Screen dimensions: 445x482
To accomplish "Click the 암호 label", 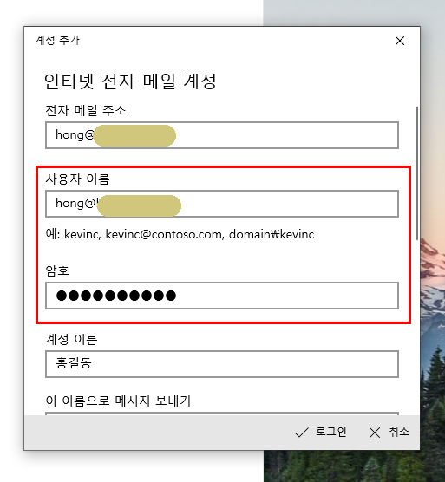I will tap(57, 270).
